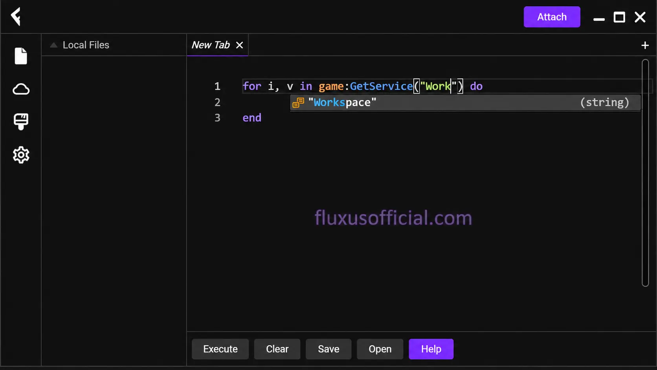Screen dimensions: 657x370
Task: Collapse the Local Files section
Action: [x=54, y=45]
